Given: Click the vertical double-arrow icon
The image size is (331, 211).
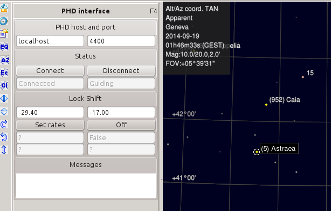Looking at the screenshot, I should pos(4,150).
